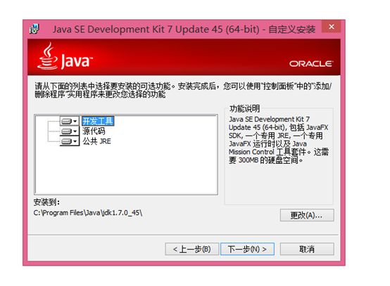390x286 pixels.
Task: Select the 开发工具 tree item
Action: tap(98, 121)
